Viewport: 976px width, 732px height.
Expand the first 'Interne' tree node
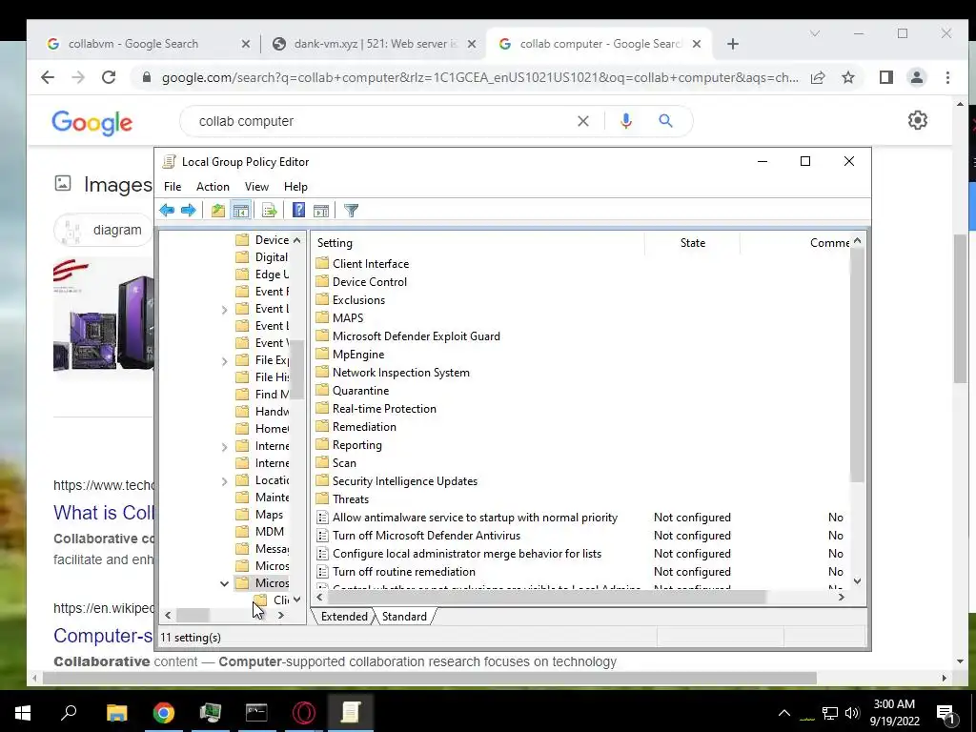coord(225,447)
